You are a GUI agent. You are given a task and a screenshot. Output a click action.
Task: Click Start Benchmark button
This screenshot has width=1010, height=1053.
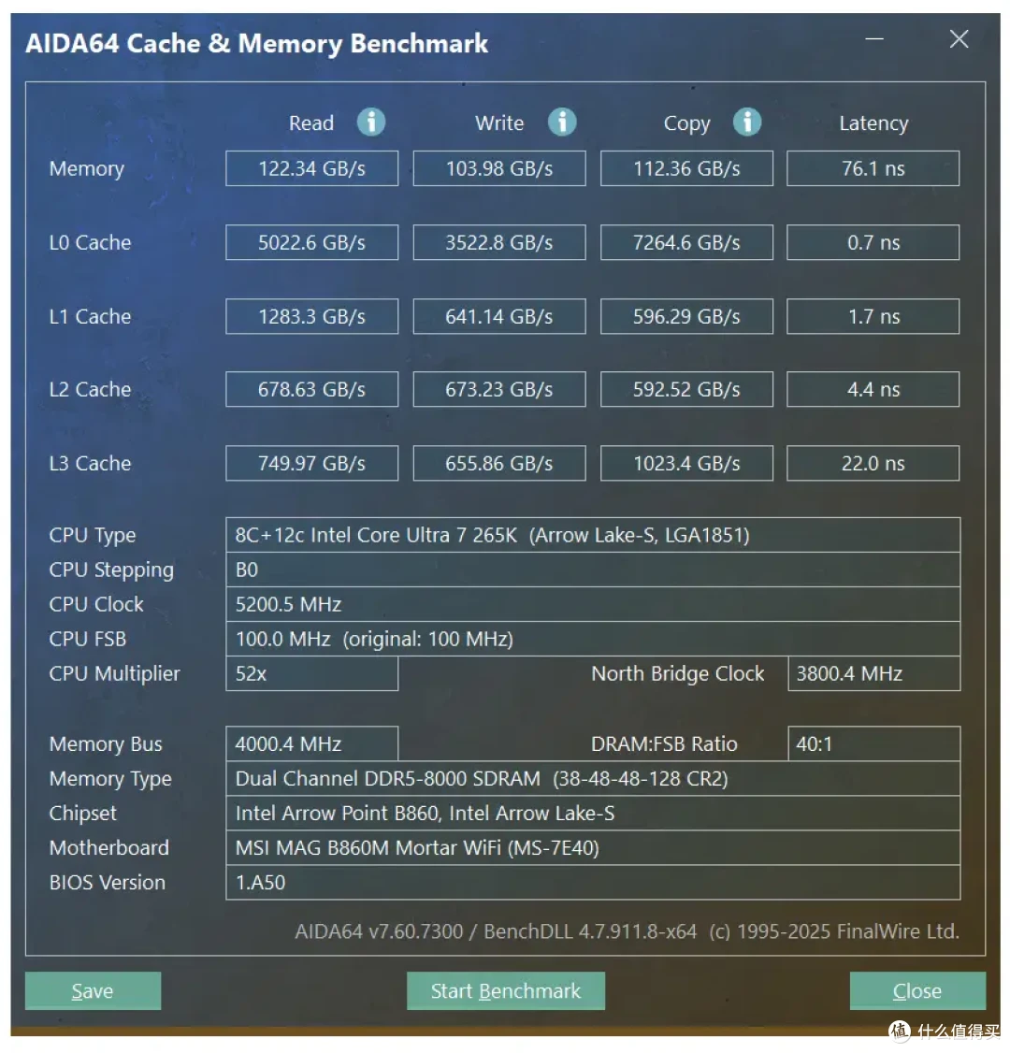506,990
